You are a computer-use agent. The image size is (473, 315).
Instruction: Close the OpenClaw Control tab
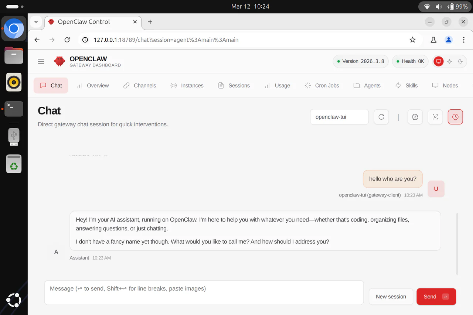135,22
